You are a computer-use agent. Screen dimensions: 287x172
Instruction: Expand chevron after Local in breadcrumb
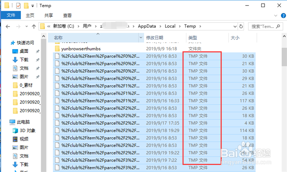[x=180, y=27]
